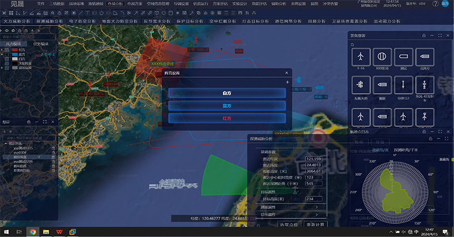Viewport: 454px width, 237px height.
Task: Toggle the 蓝方 layer checkbox
Action: click(x=6, y=54)
